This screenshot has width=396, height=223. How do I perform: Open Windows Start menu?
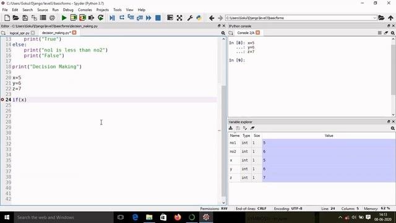(7, 217)
